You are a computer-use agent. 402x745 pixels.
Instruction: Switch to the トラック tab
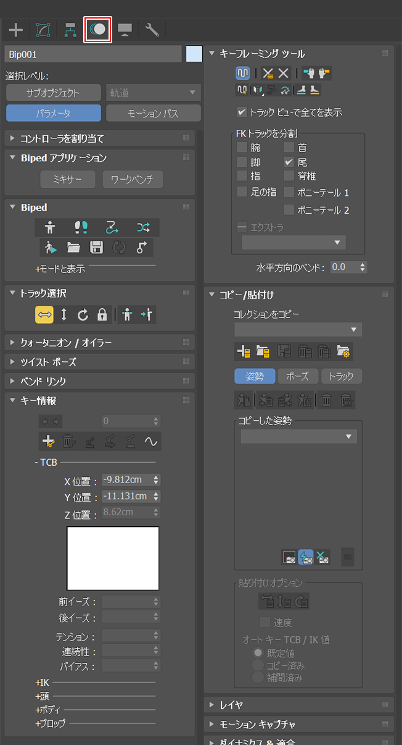(x=342, y=376)
